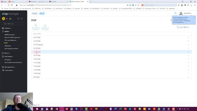Close the PHP tab
Image resolution: width=197 pixels, height=111 pixels.
pos(43,14)
